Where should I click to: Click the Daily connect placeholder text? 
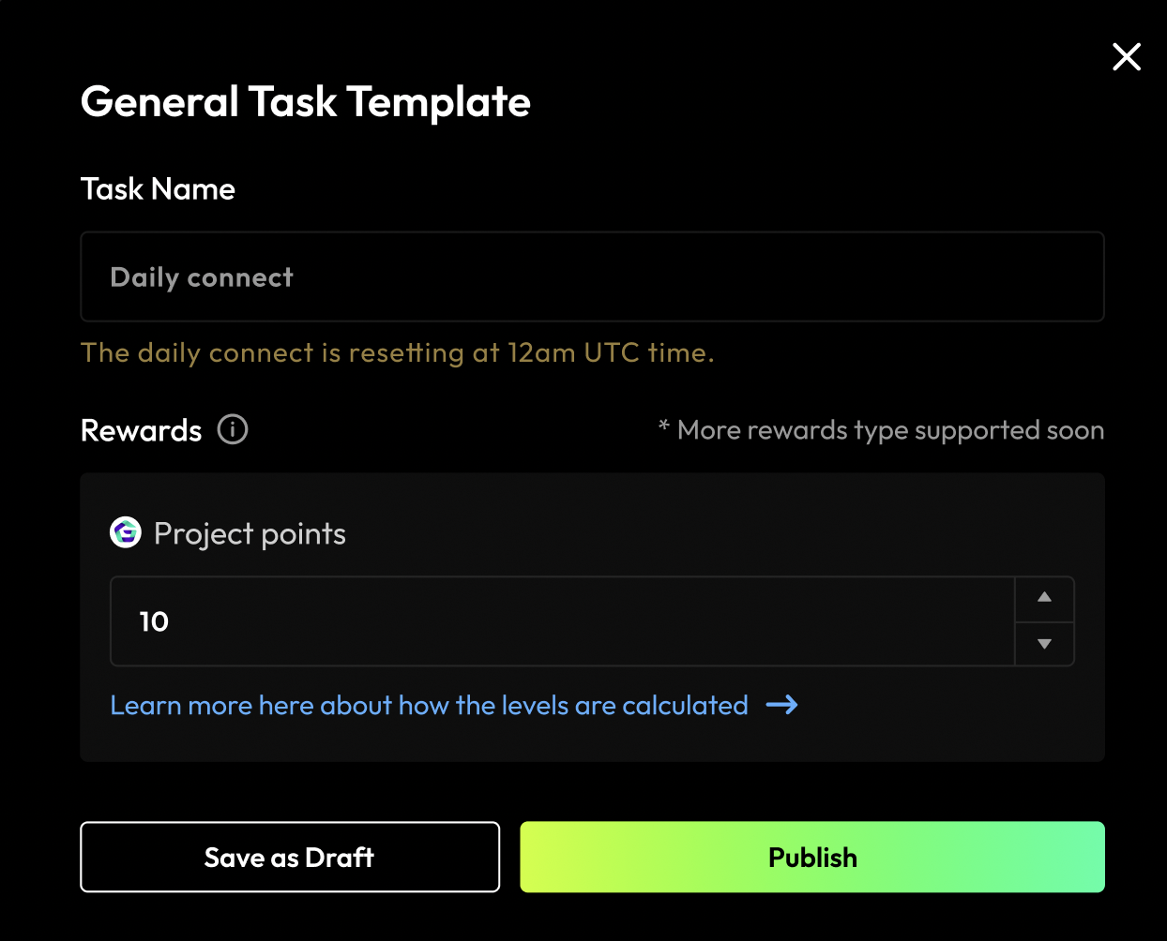pyautogui.click(x=202, y=277)
